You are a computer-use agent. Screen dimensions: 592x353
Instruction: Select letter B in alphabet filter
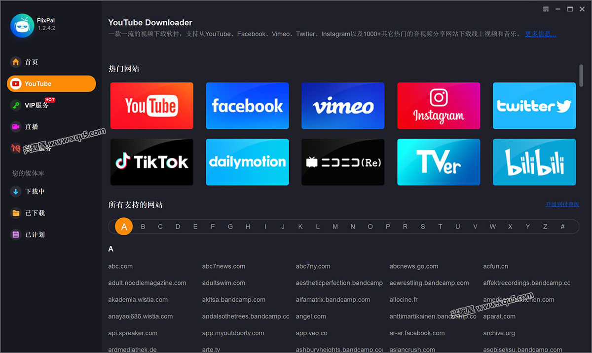coord(143,227)
